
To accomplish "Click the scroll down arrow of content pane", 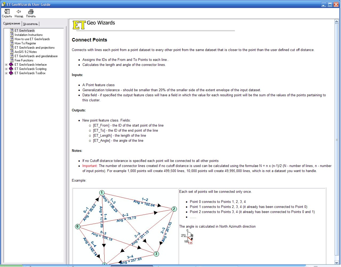I will (336, 262).
